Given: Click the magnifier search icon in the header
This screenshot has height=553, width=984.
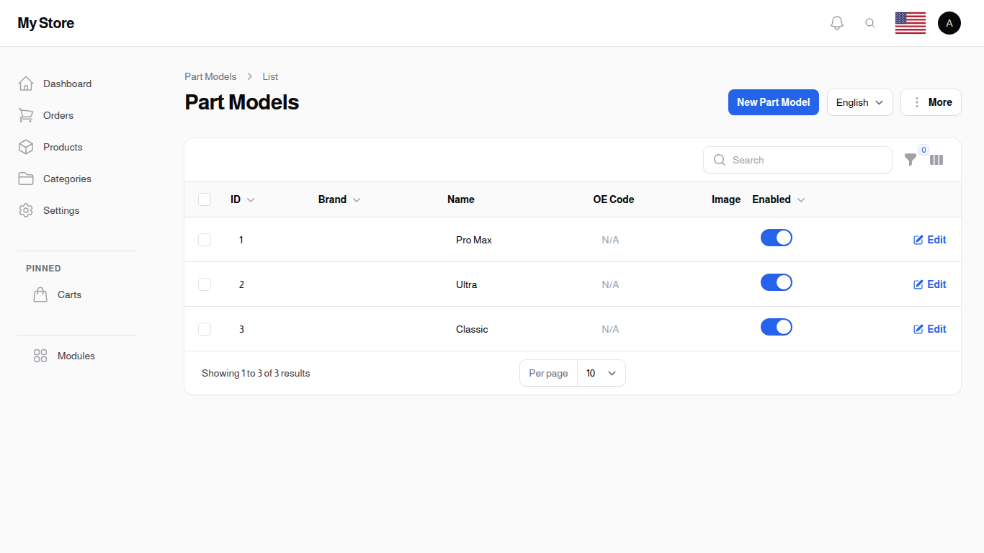Looking at the screenshot, I should [x=870, y=22].
